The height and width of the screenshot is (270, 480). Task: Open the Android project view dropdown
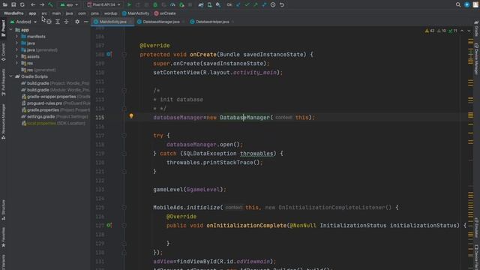23,22
